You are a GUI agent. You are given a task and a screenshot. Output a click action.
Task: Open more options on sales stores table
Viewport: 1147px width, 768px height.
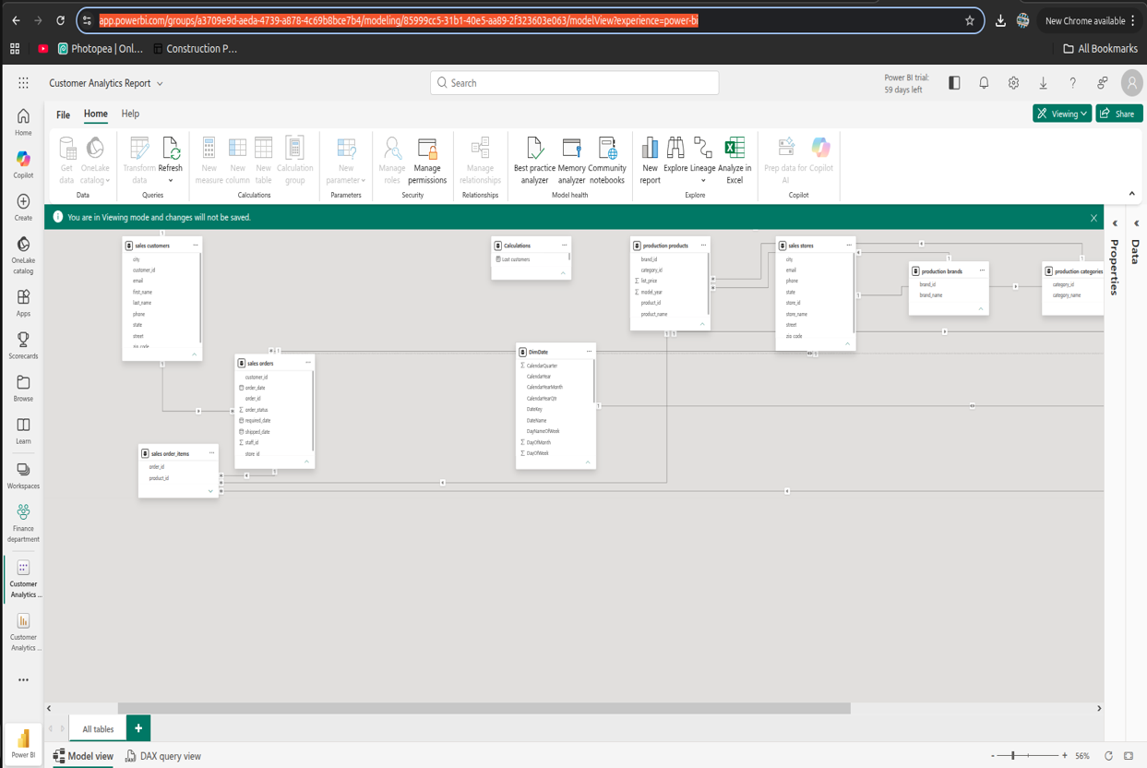[849, 246]
